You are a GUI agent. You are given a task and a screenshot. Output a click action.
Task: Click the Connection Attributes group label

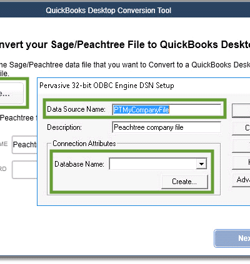(84, 144)
